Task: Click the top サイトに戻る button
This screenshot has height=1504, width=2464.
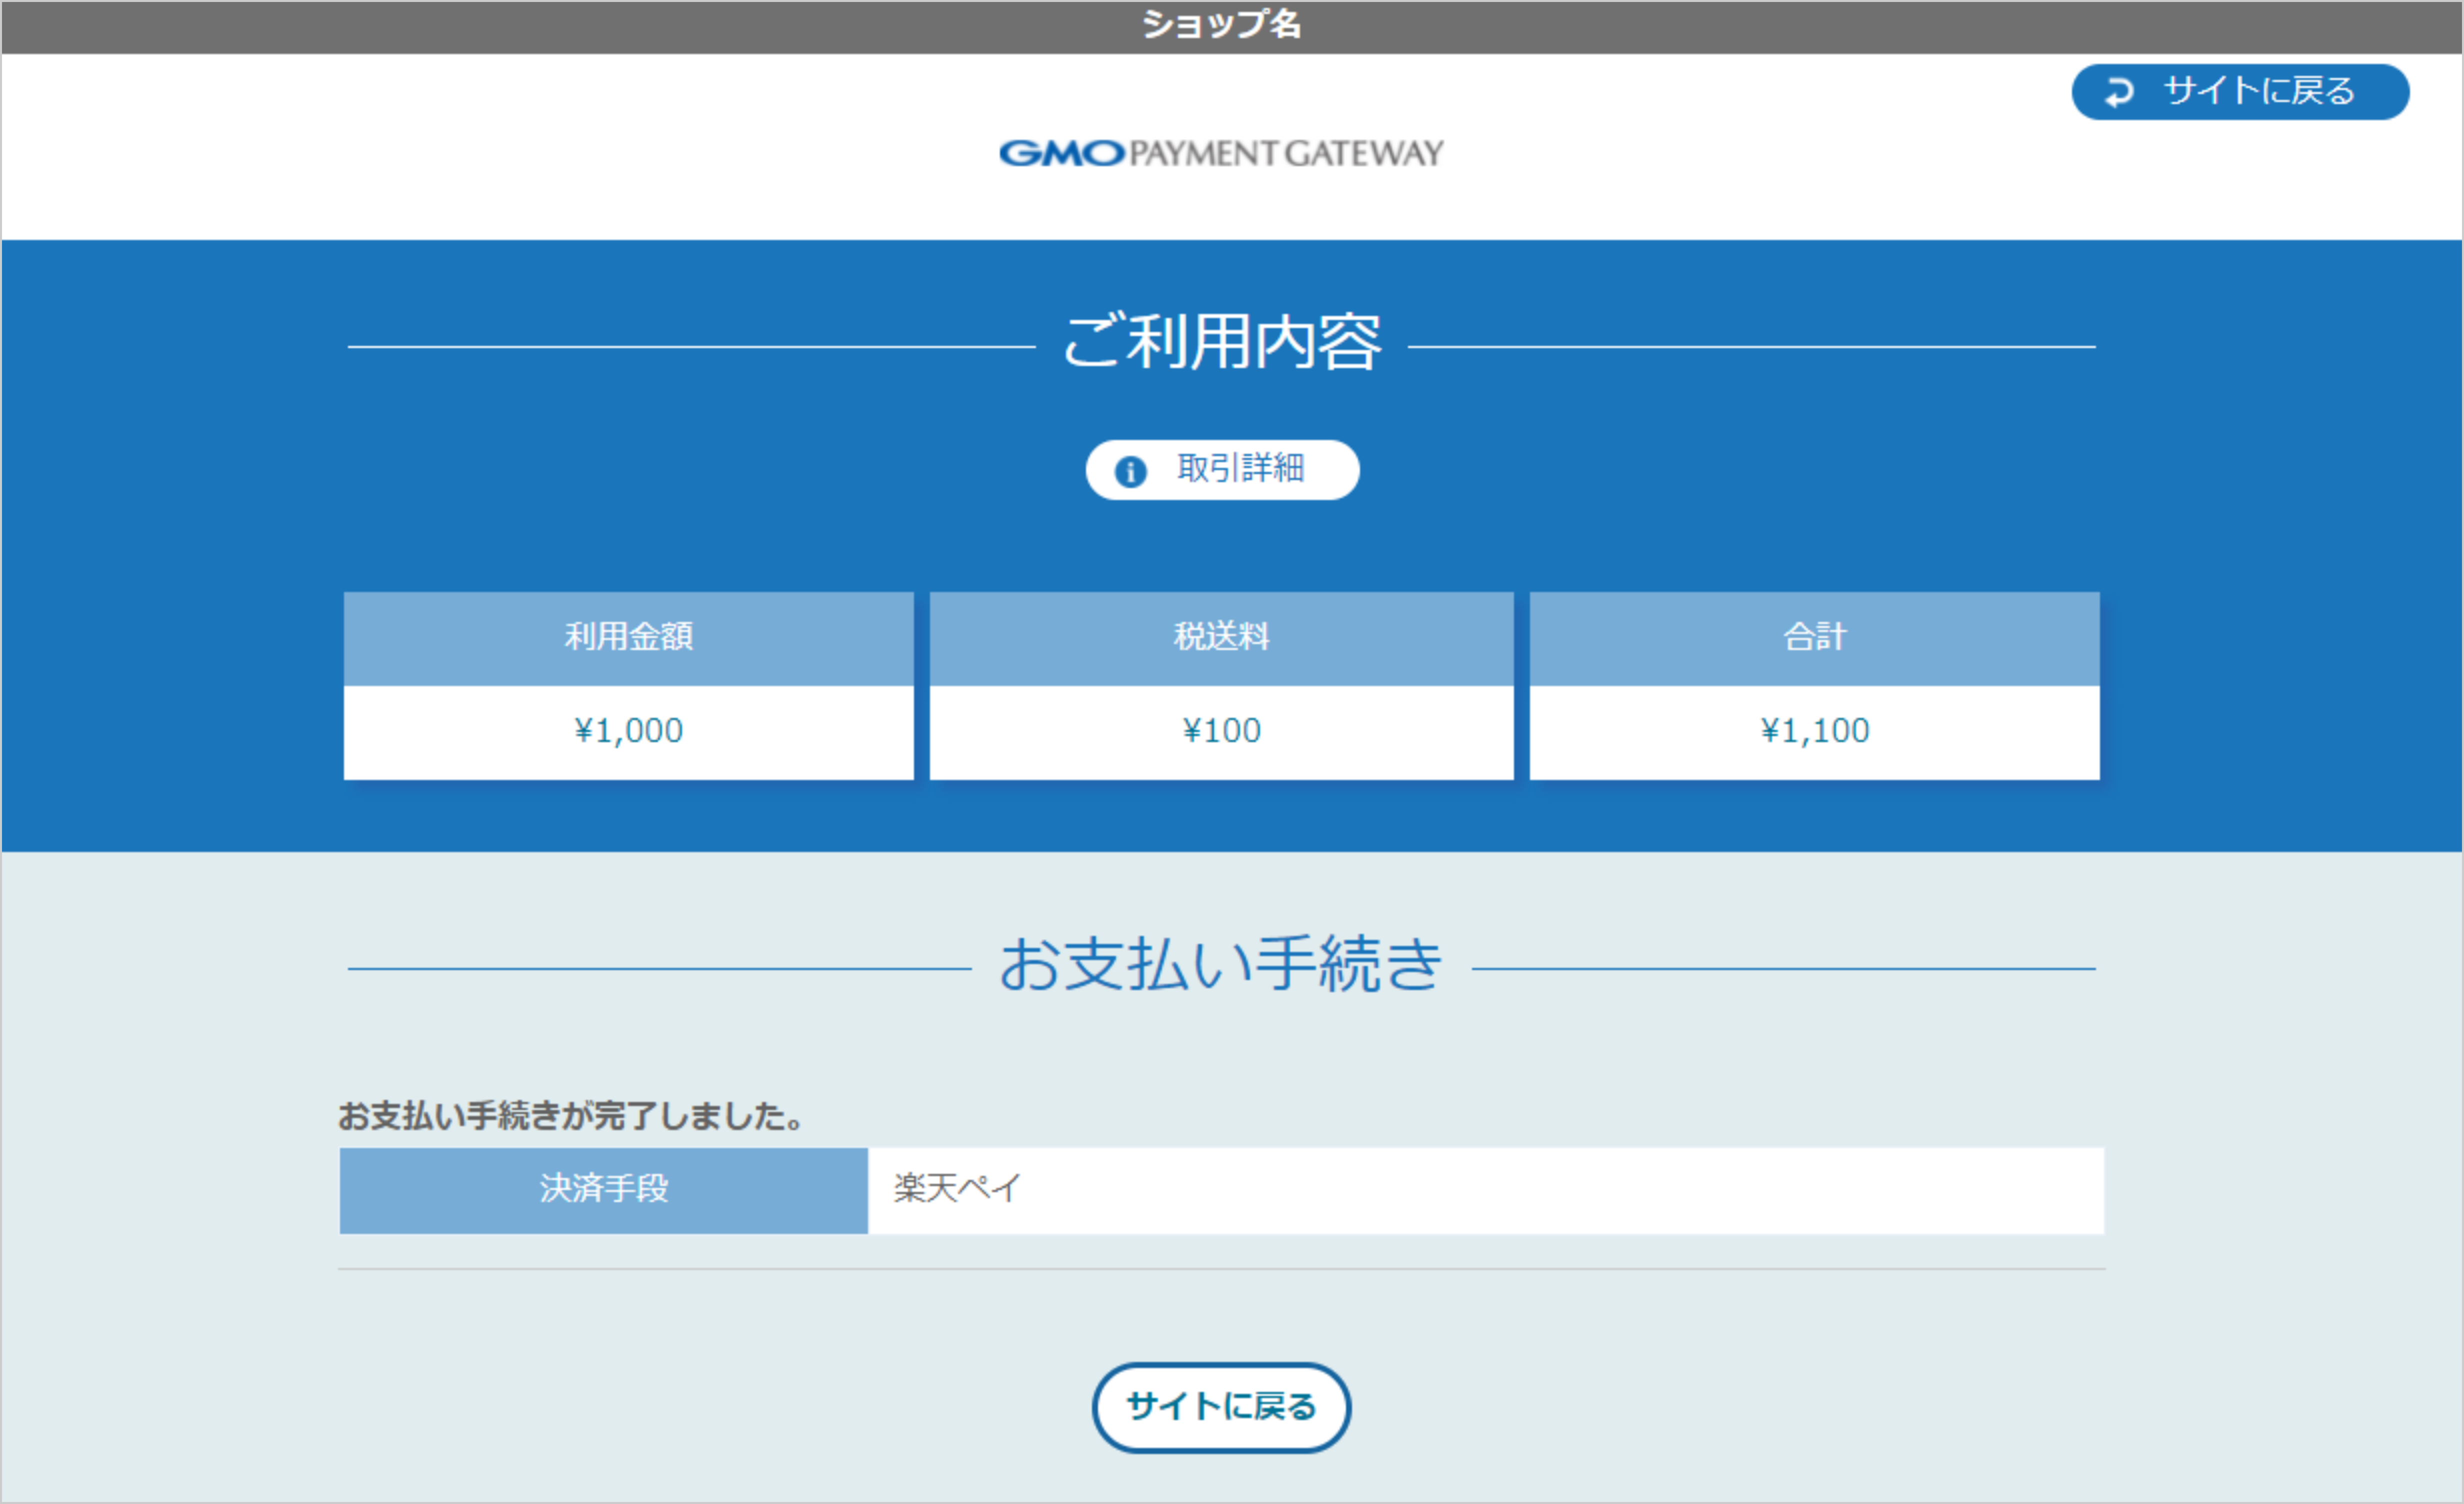Action: 2240,92
